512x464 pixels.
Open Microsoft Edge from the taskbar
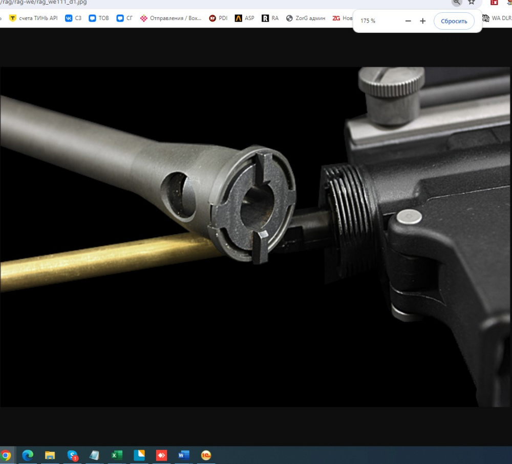(x=28, y=455)
